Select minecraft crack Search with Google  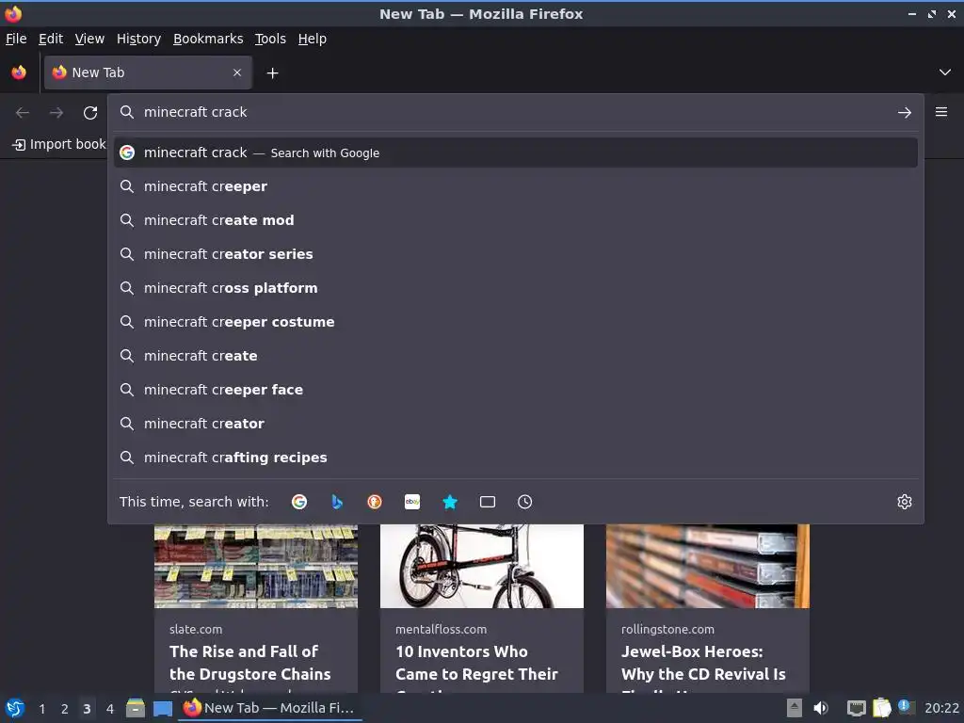pos(515,153)
